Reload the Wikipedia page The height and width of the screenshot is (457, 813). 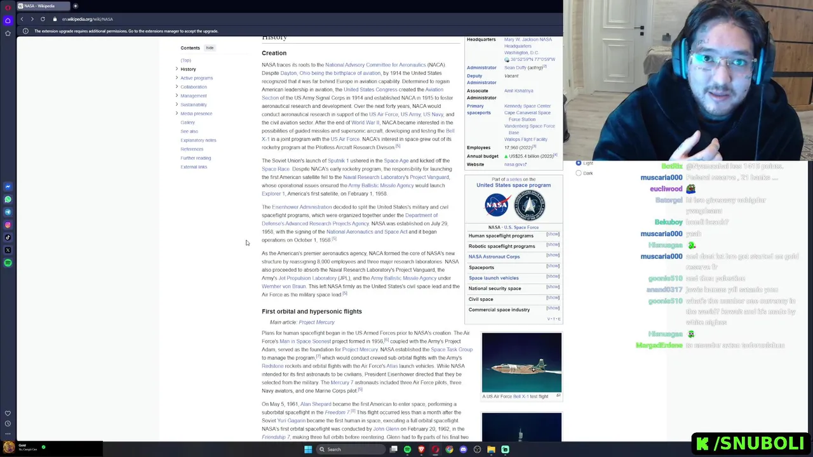(43, 19)
